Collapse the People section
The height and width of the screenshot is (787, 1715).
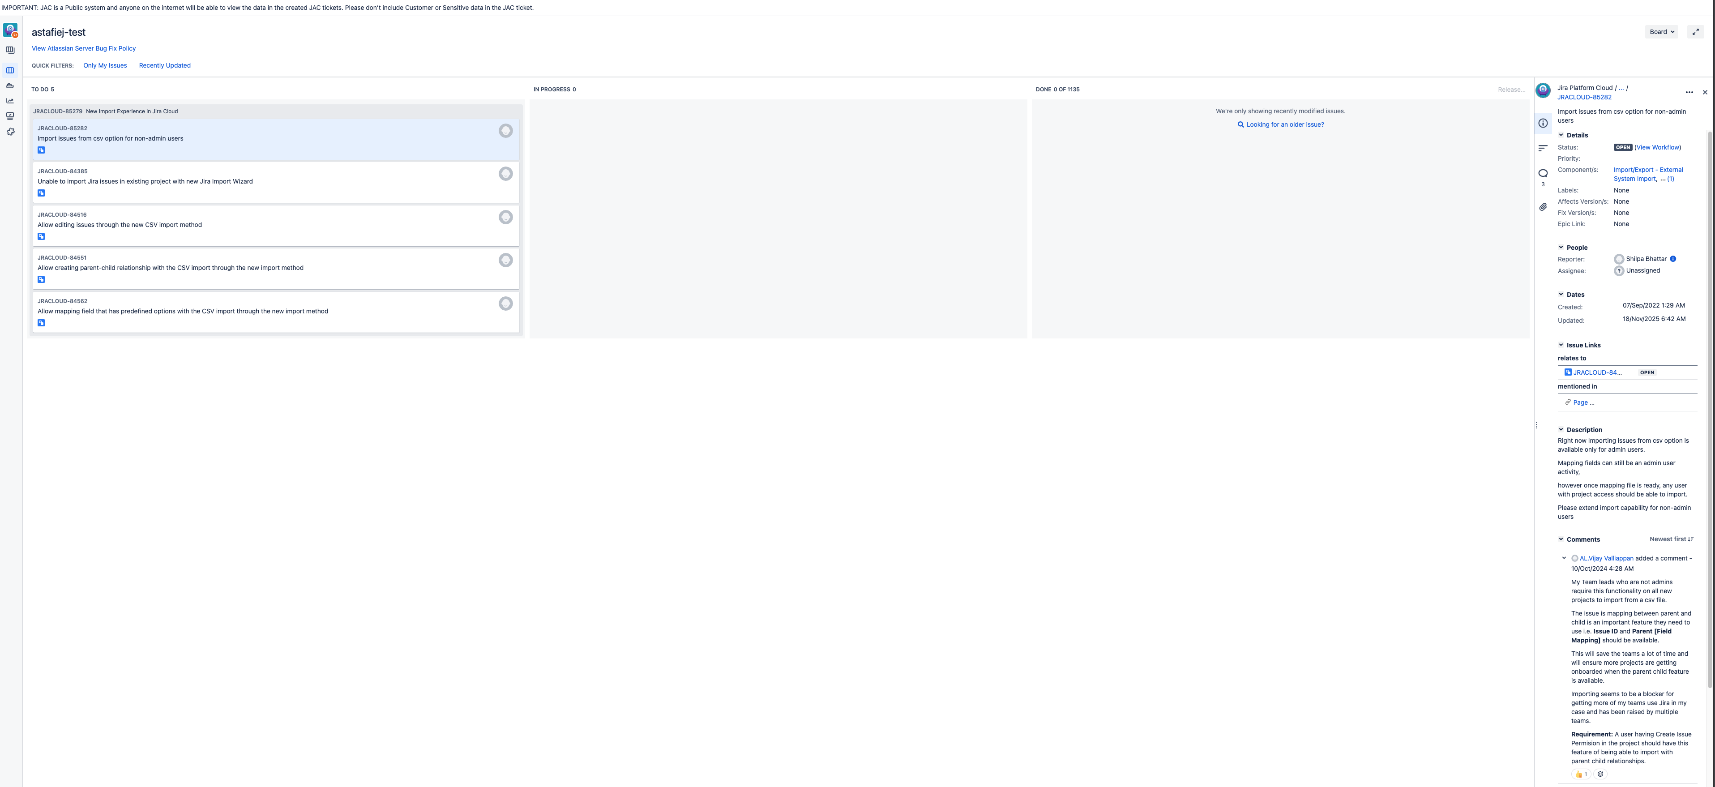tap(1561, 248)
